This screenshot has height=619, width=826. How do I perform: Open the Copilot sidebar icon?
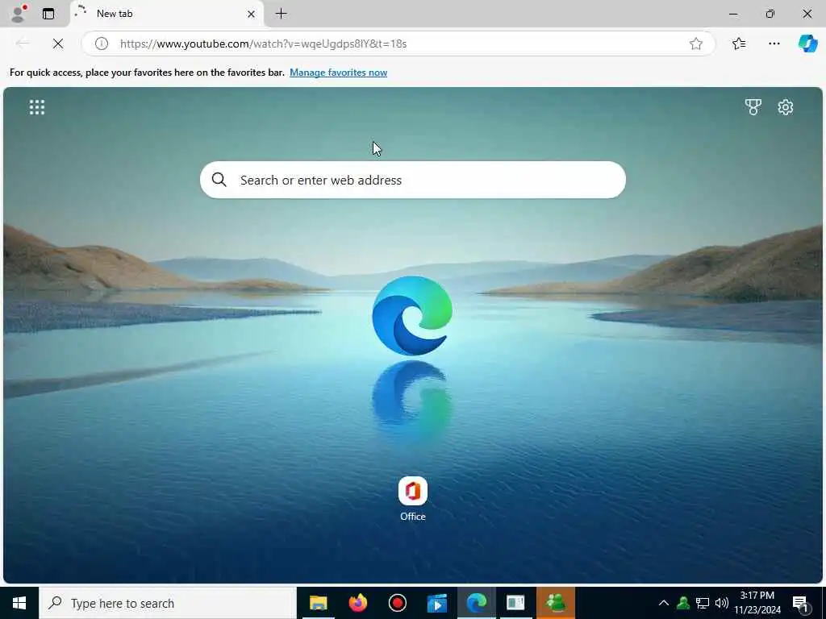pos(807,44)
